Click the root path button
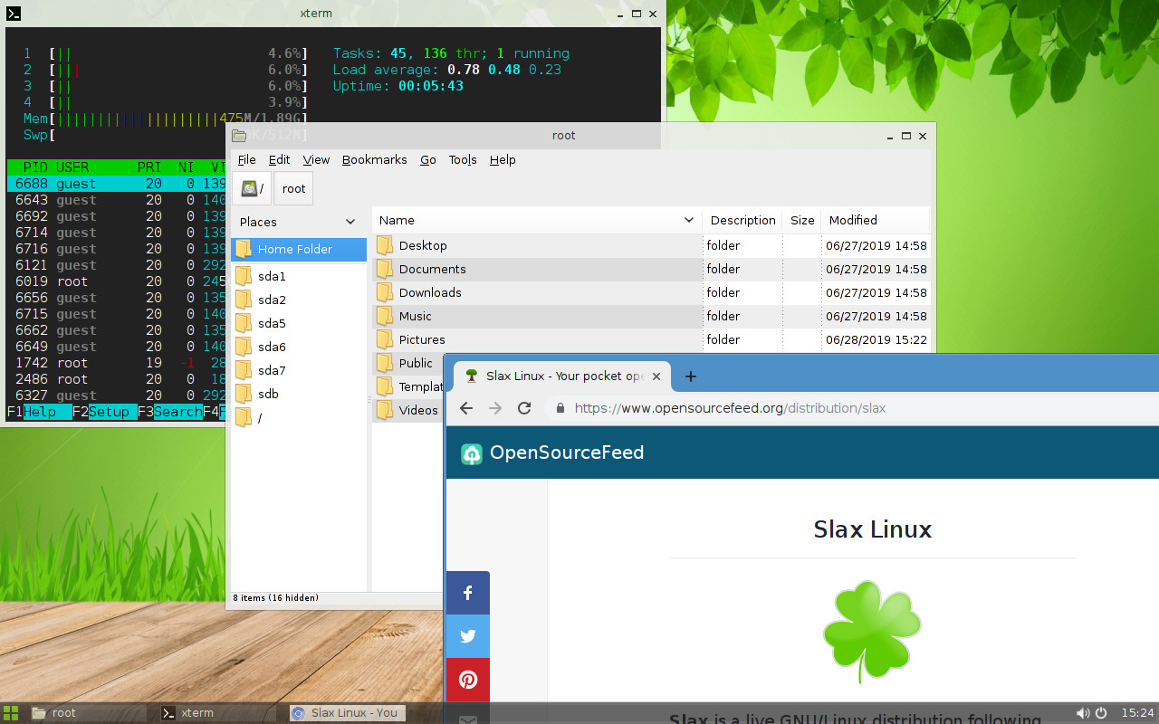Screen dimensions: 1159x724 coord(293,189)
